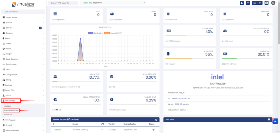Screen dimensions: 280x133
Task: Open the Tasks sidebar item
Action: pos(8,70)
